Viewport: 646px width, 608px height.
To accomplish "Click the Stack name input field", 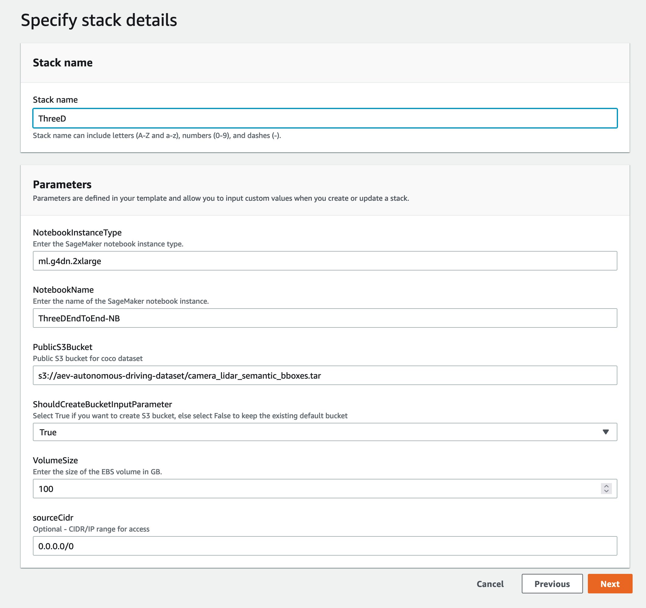I will 325,118.
